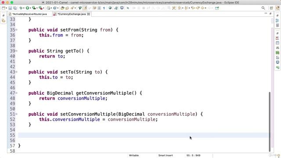Open the Back history dropdown arrow
Screen dimensions: 281x158
click(205, 8)
